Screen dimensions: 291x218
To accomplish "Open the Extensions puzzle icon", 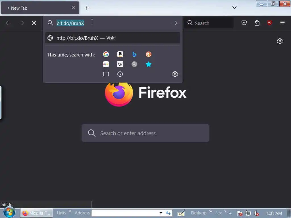I will 257,23.
